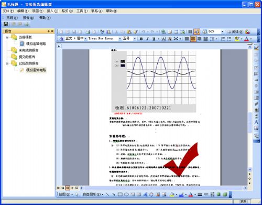
Task: Click the font color red A swatch
Action: tap(246, 39)
